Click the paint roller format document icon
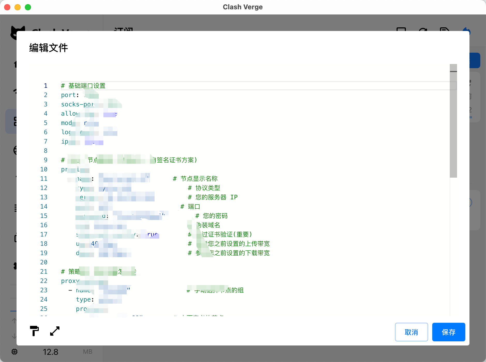This screenshot has height=362, width=486. [34, 331]
